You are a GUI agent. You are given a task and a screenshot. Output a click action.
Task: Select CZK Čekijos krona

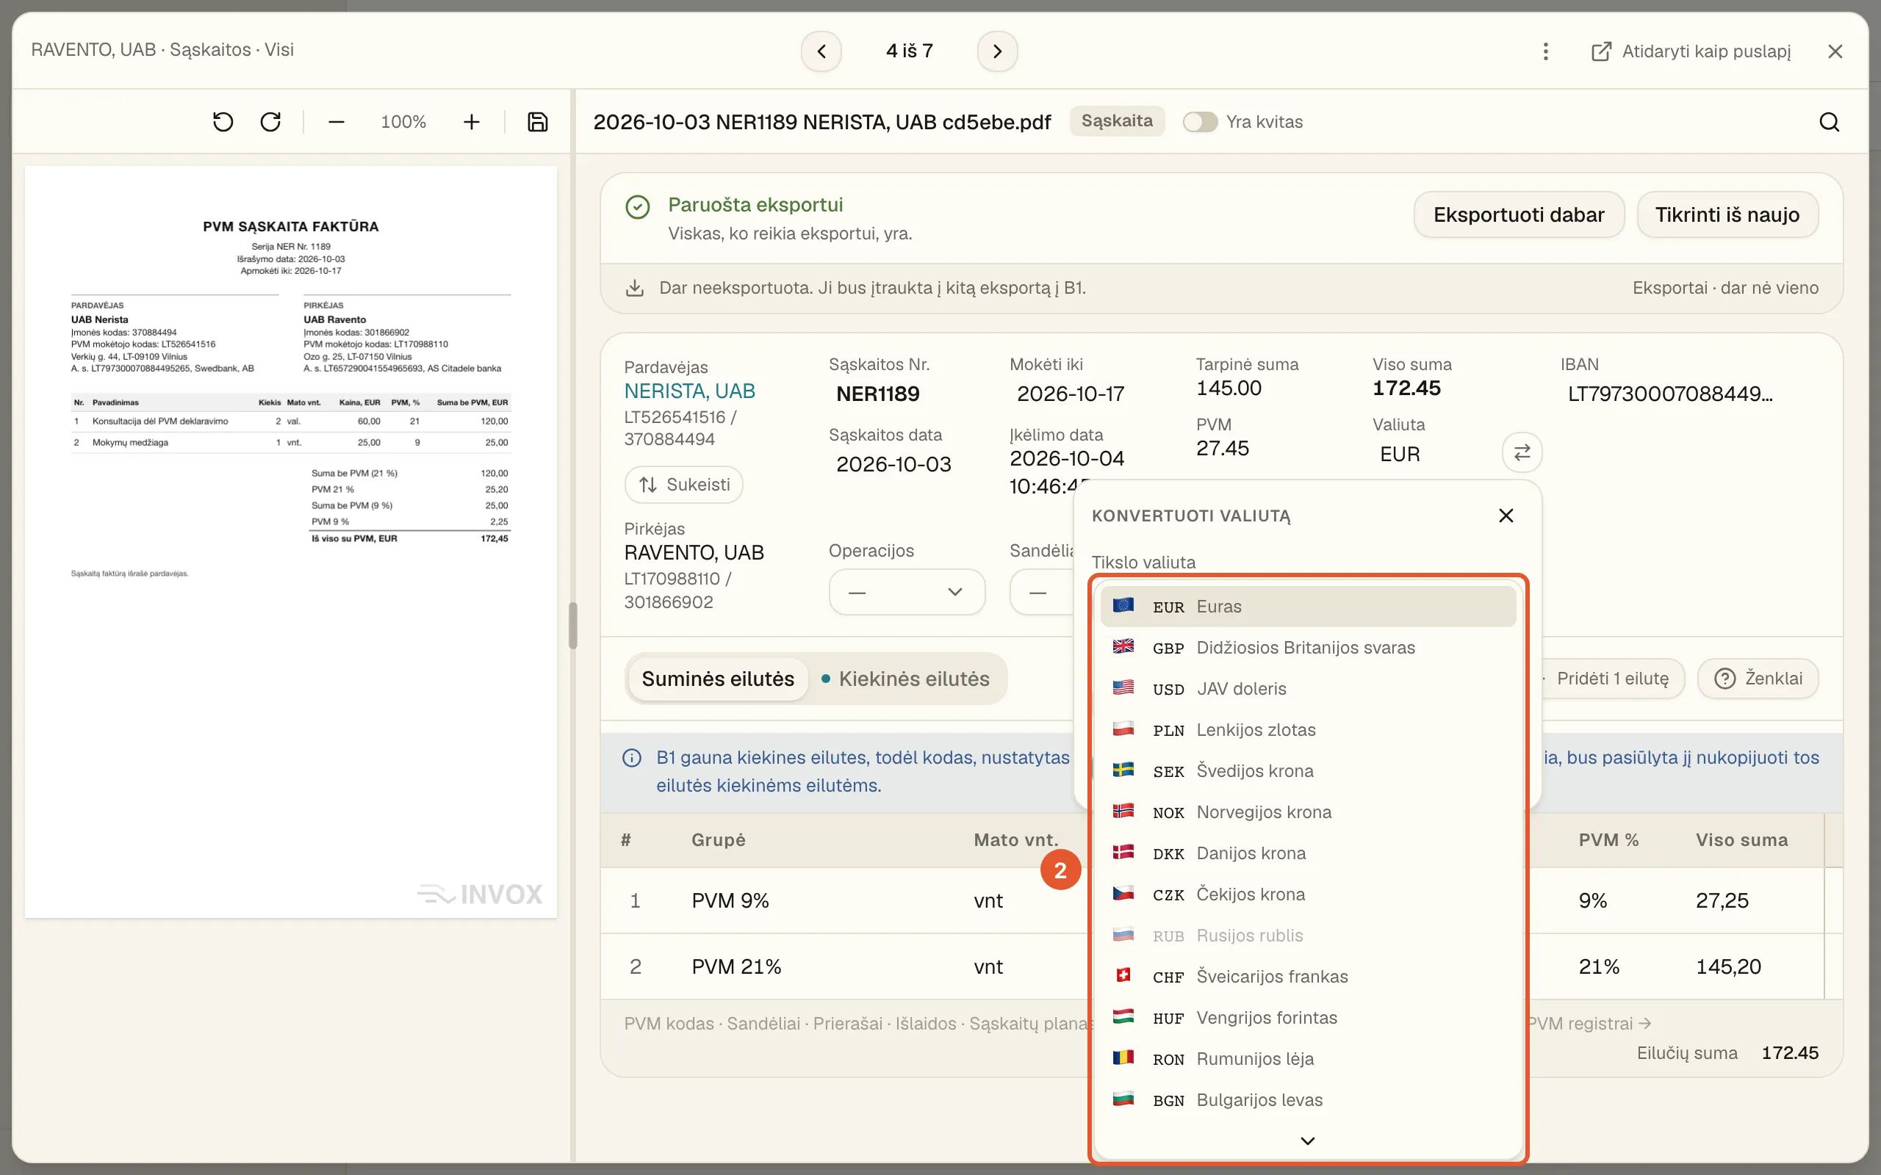[x=1308, y=894]
